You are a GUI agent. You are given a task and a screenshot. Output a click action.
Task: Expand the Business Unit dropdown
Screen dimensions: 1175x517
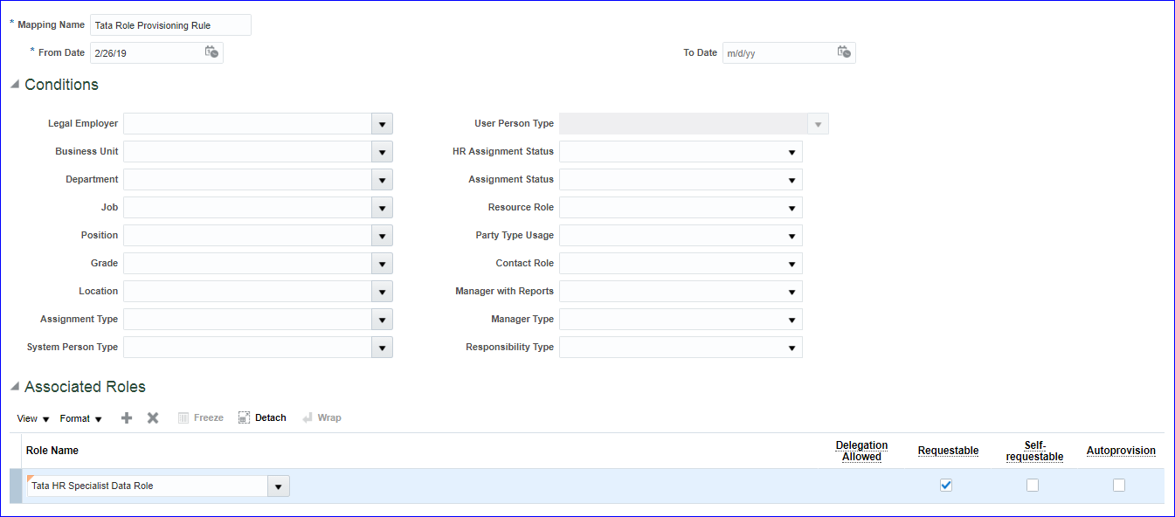click(382, 152)
